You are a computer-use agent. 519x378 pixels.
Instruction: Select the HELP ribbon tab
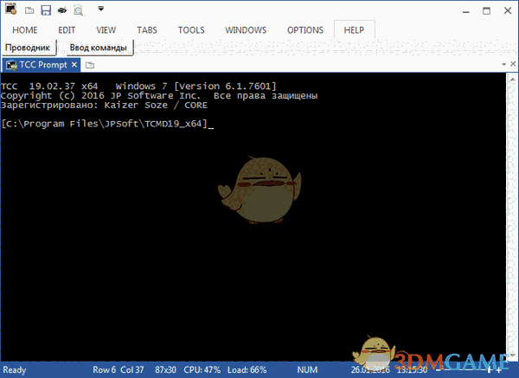[354, 30]
